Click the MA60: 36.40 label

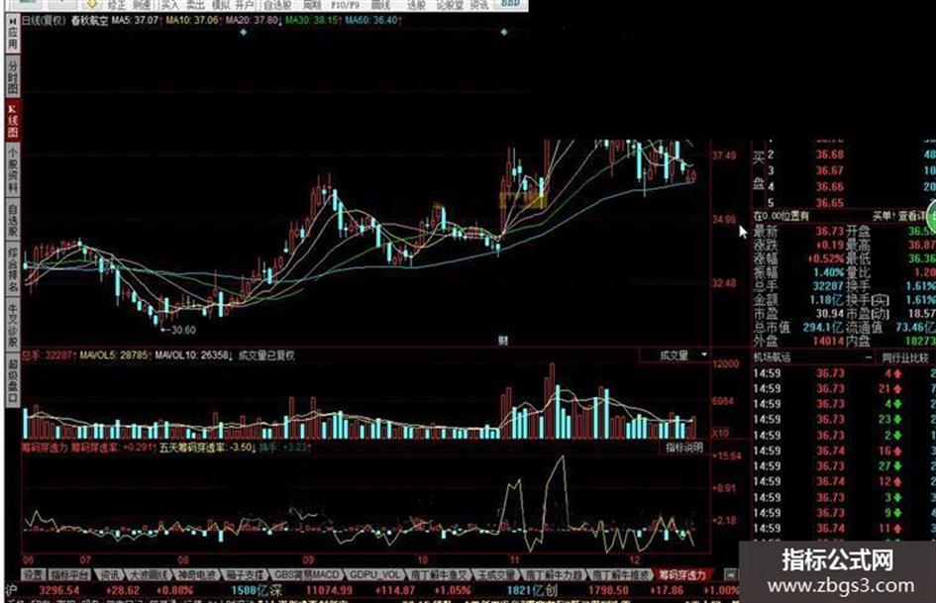[x=372, y=21]
